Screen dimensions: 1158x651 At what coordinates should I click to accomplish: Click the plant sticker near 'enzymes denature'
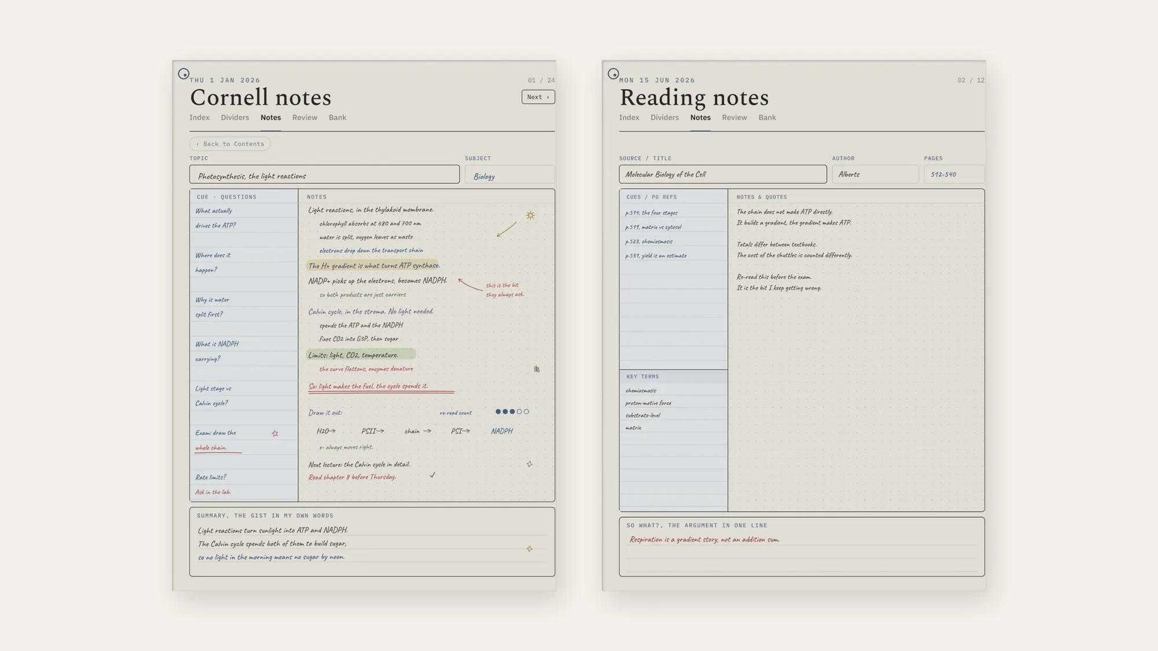tap(537, 369)
